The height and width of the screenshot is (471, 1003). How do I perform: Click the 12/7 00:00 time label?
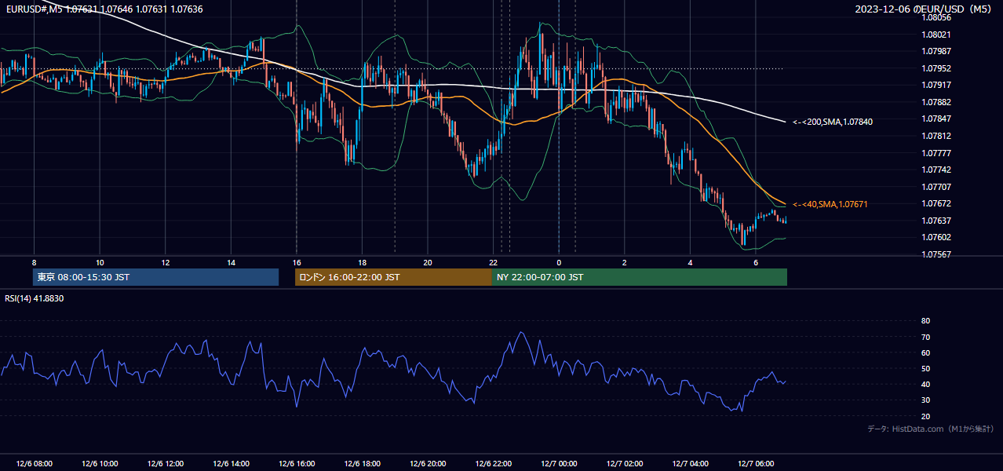tap(559, 464)
